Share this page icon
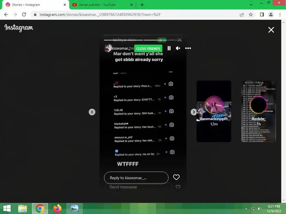 (242, 14)
